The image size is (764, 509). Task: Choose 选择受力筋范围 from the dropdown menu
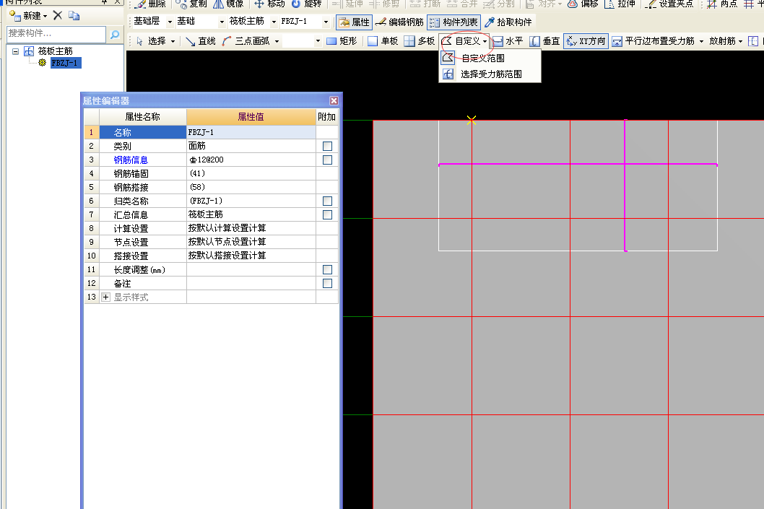[490, 74]
